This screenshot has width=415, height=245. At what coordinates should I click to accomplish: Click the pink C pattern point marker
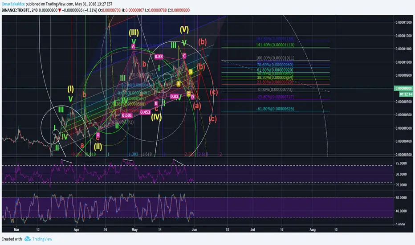184,56
